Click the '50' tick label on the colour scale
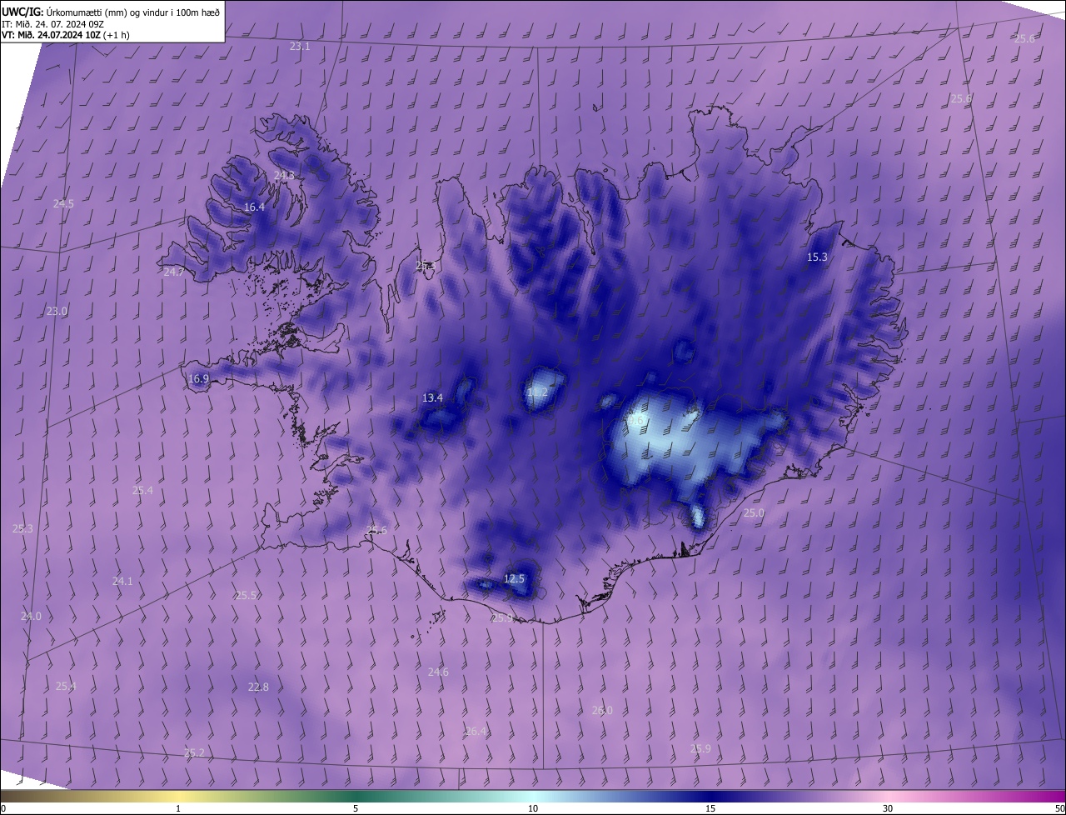This screenshot has height=815, width=1066. 1059,809
